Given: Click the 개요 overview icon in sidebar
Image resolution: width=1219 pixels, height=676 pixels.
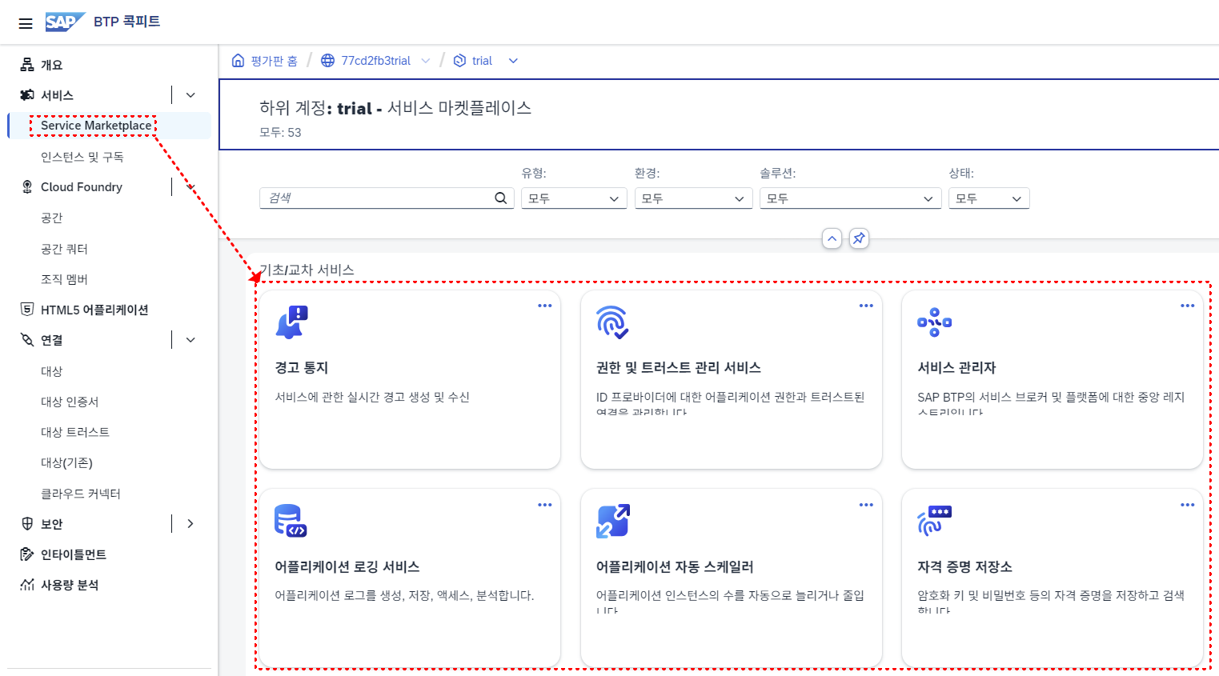Looking at the screenshot, I should (x=27, y=65).
